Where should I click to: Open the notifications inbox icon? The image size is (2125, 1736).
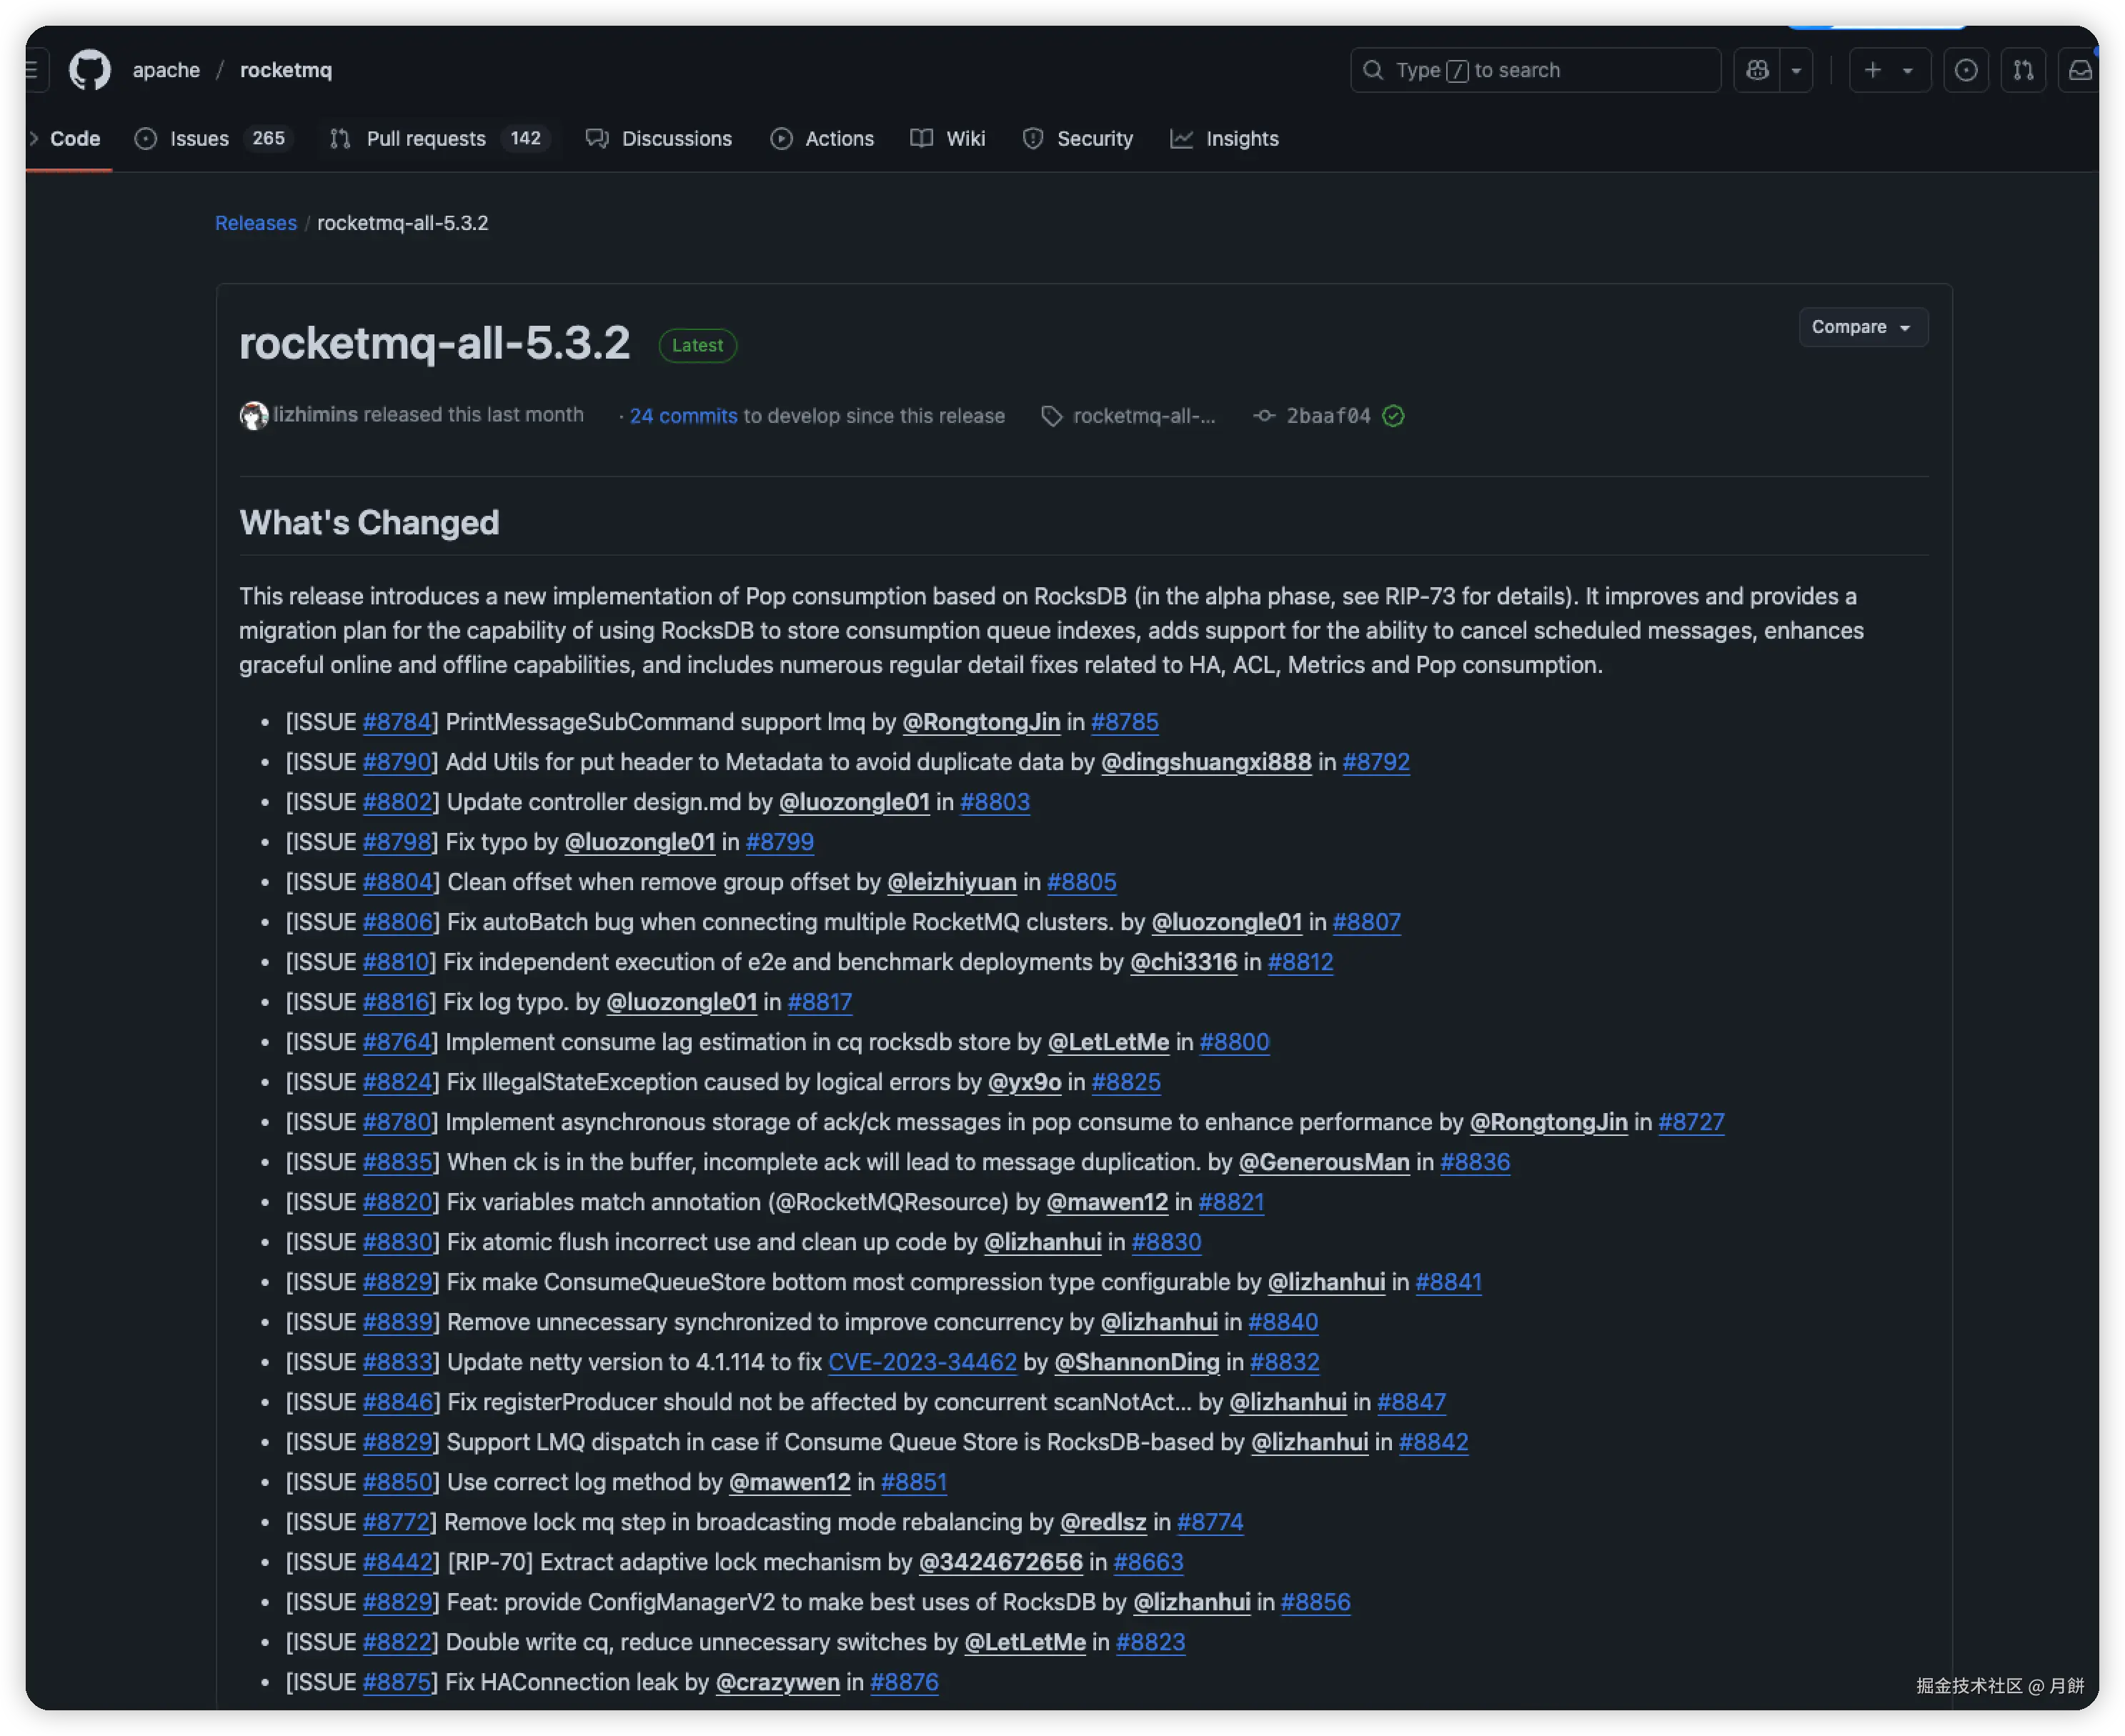click(x=2080, y=70)
